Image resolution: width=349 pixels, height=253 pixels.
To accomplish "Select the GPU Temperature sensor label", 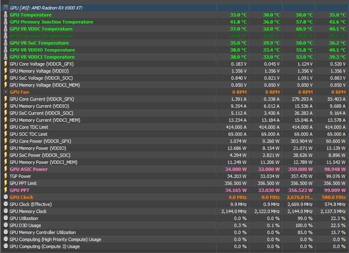I will (31, 15).
